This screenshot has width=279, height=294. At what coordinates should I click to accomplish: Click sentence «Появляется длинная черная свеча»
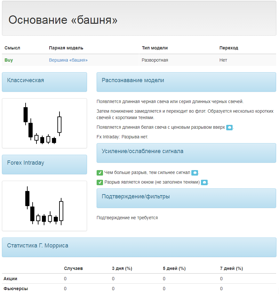tap(170, 102)
